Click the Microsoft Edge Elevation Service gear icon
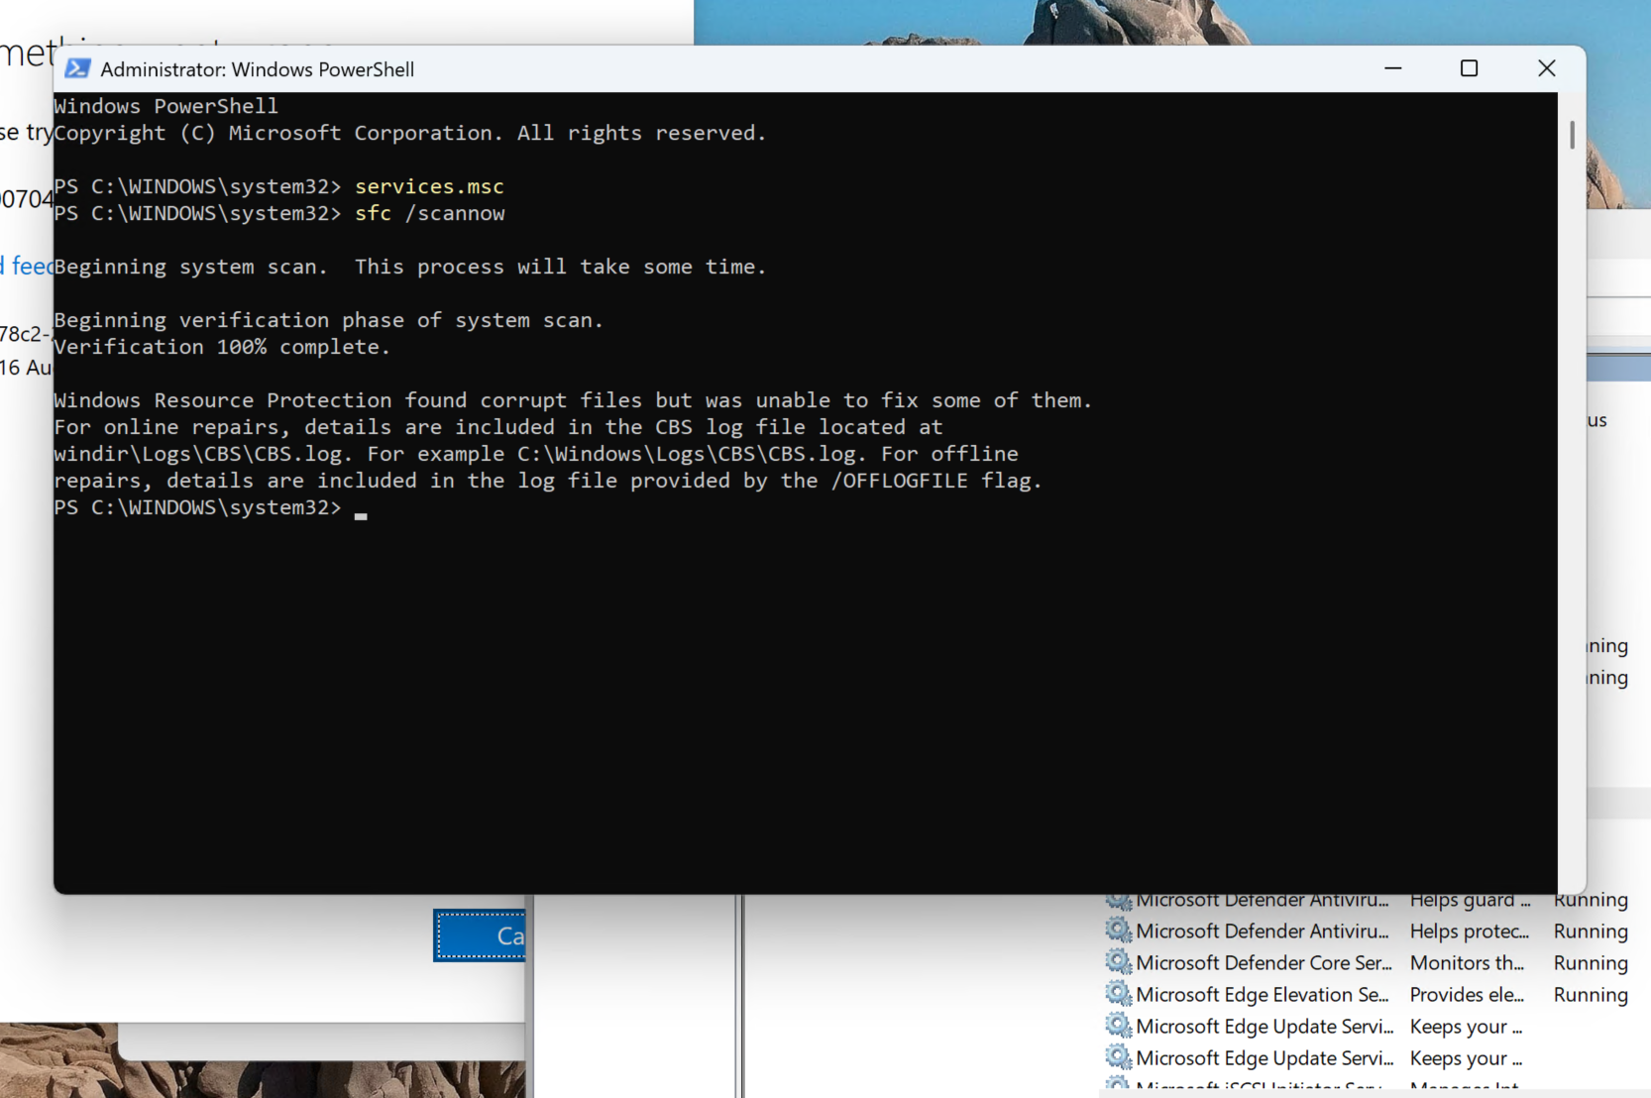Viewport: 1651px width, 1098px height. click(1119, 994)
